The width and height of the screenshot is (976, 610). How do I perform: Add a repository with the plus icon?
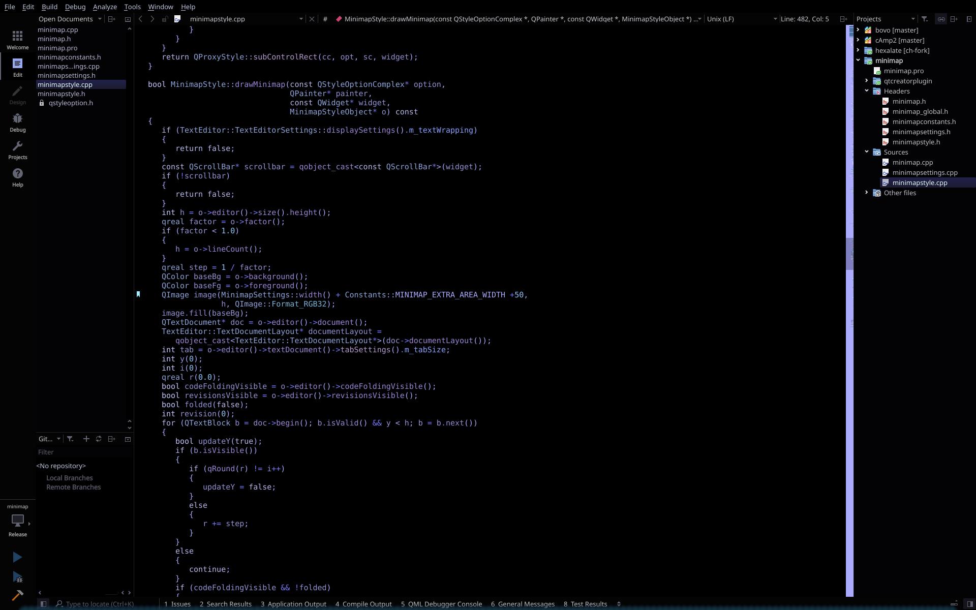click(x=86, y=439)
